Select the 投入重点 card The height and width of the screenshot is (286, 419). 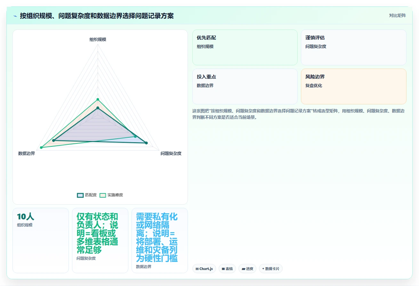pos(245,86)
